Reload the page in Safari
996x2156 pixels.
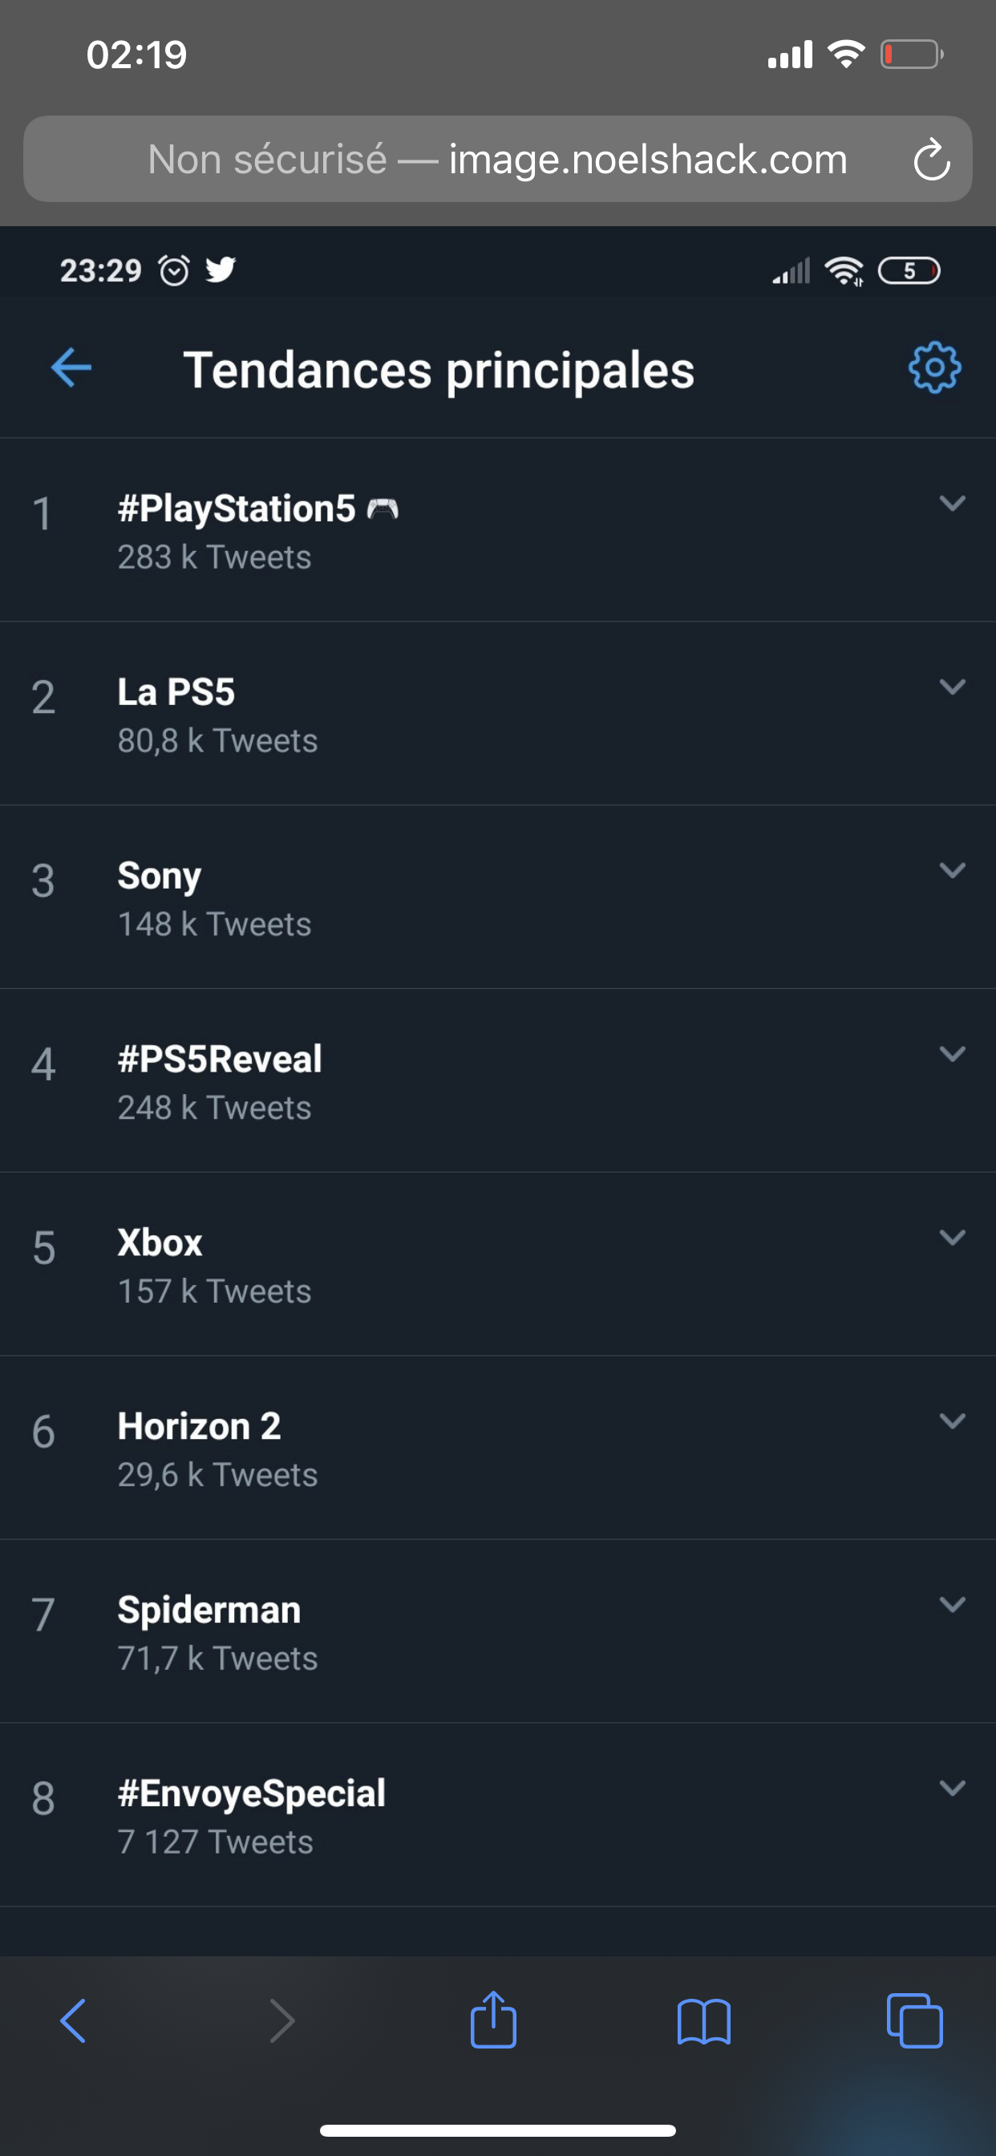click(931, 160)
